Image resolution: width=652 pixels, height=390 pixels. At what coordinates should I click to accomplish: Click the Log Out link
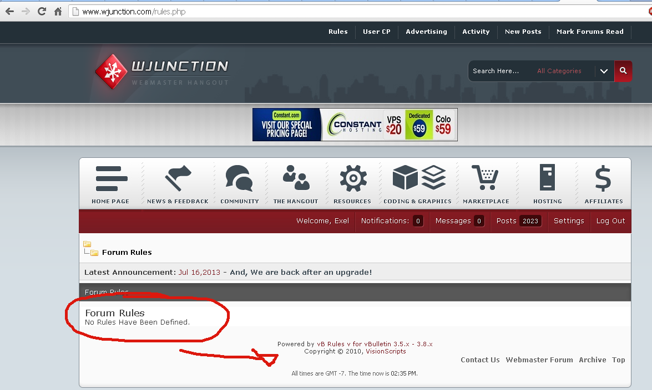coord(610,221)
